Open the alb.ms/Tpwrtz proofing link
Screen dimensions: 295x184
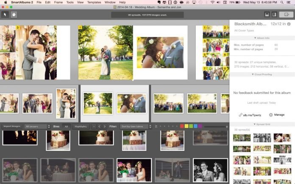point(250,115)
